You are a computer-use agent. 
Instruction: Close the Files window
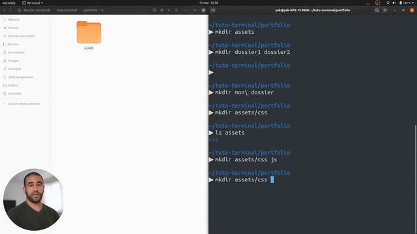[x=203, y=10]
